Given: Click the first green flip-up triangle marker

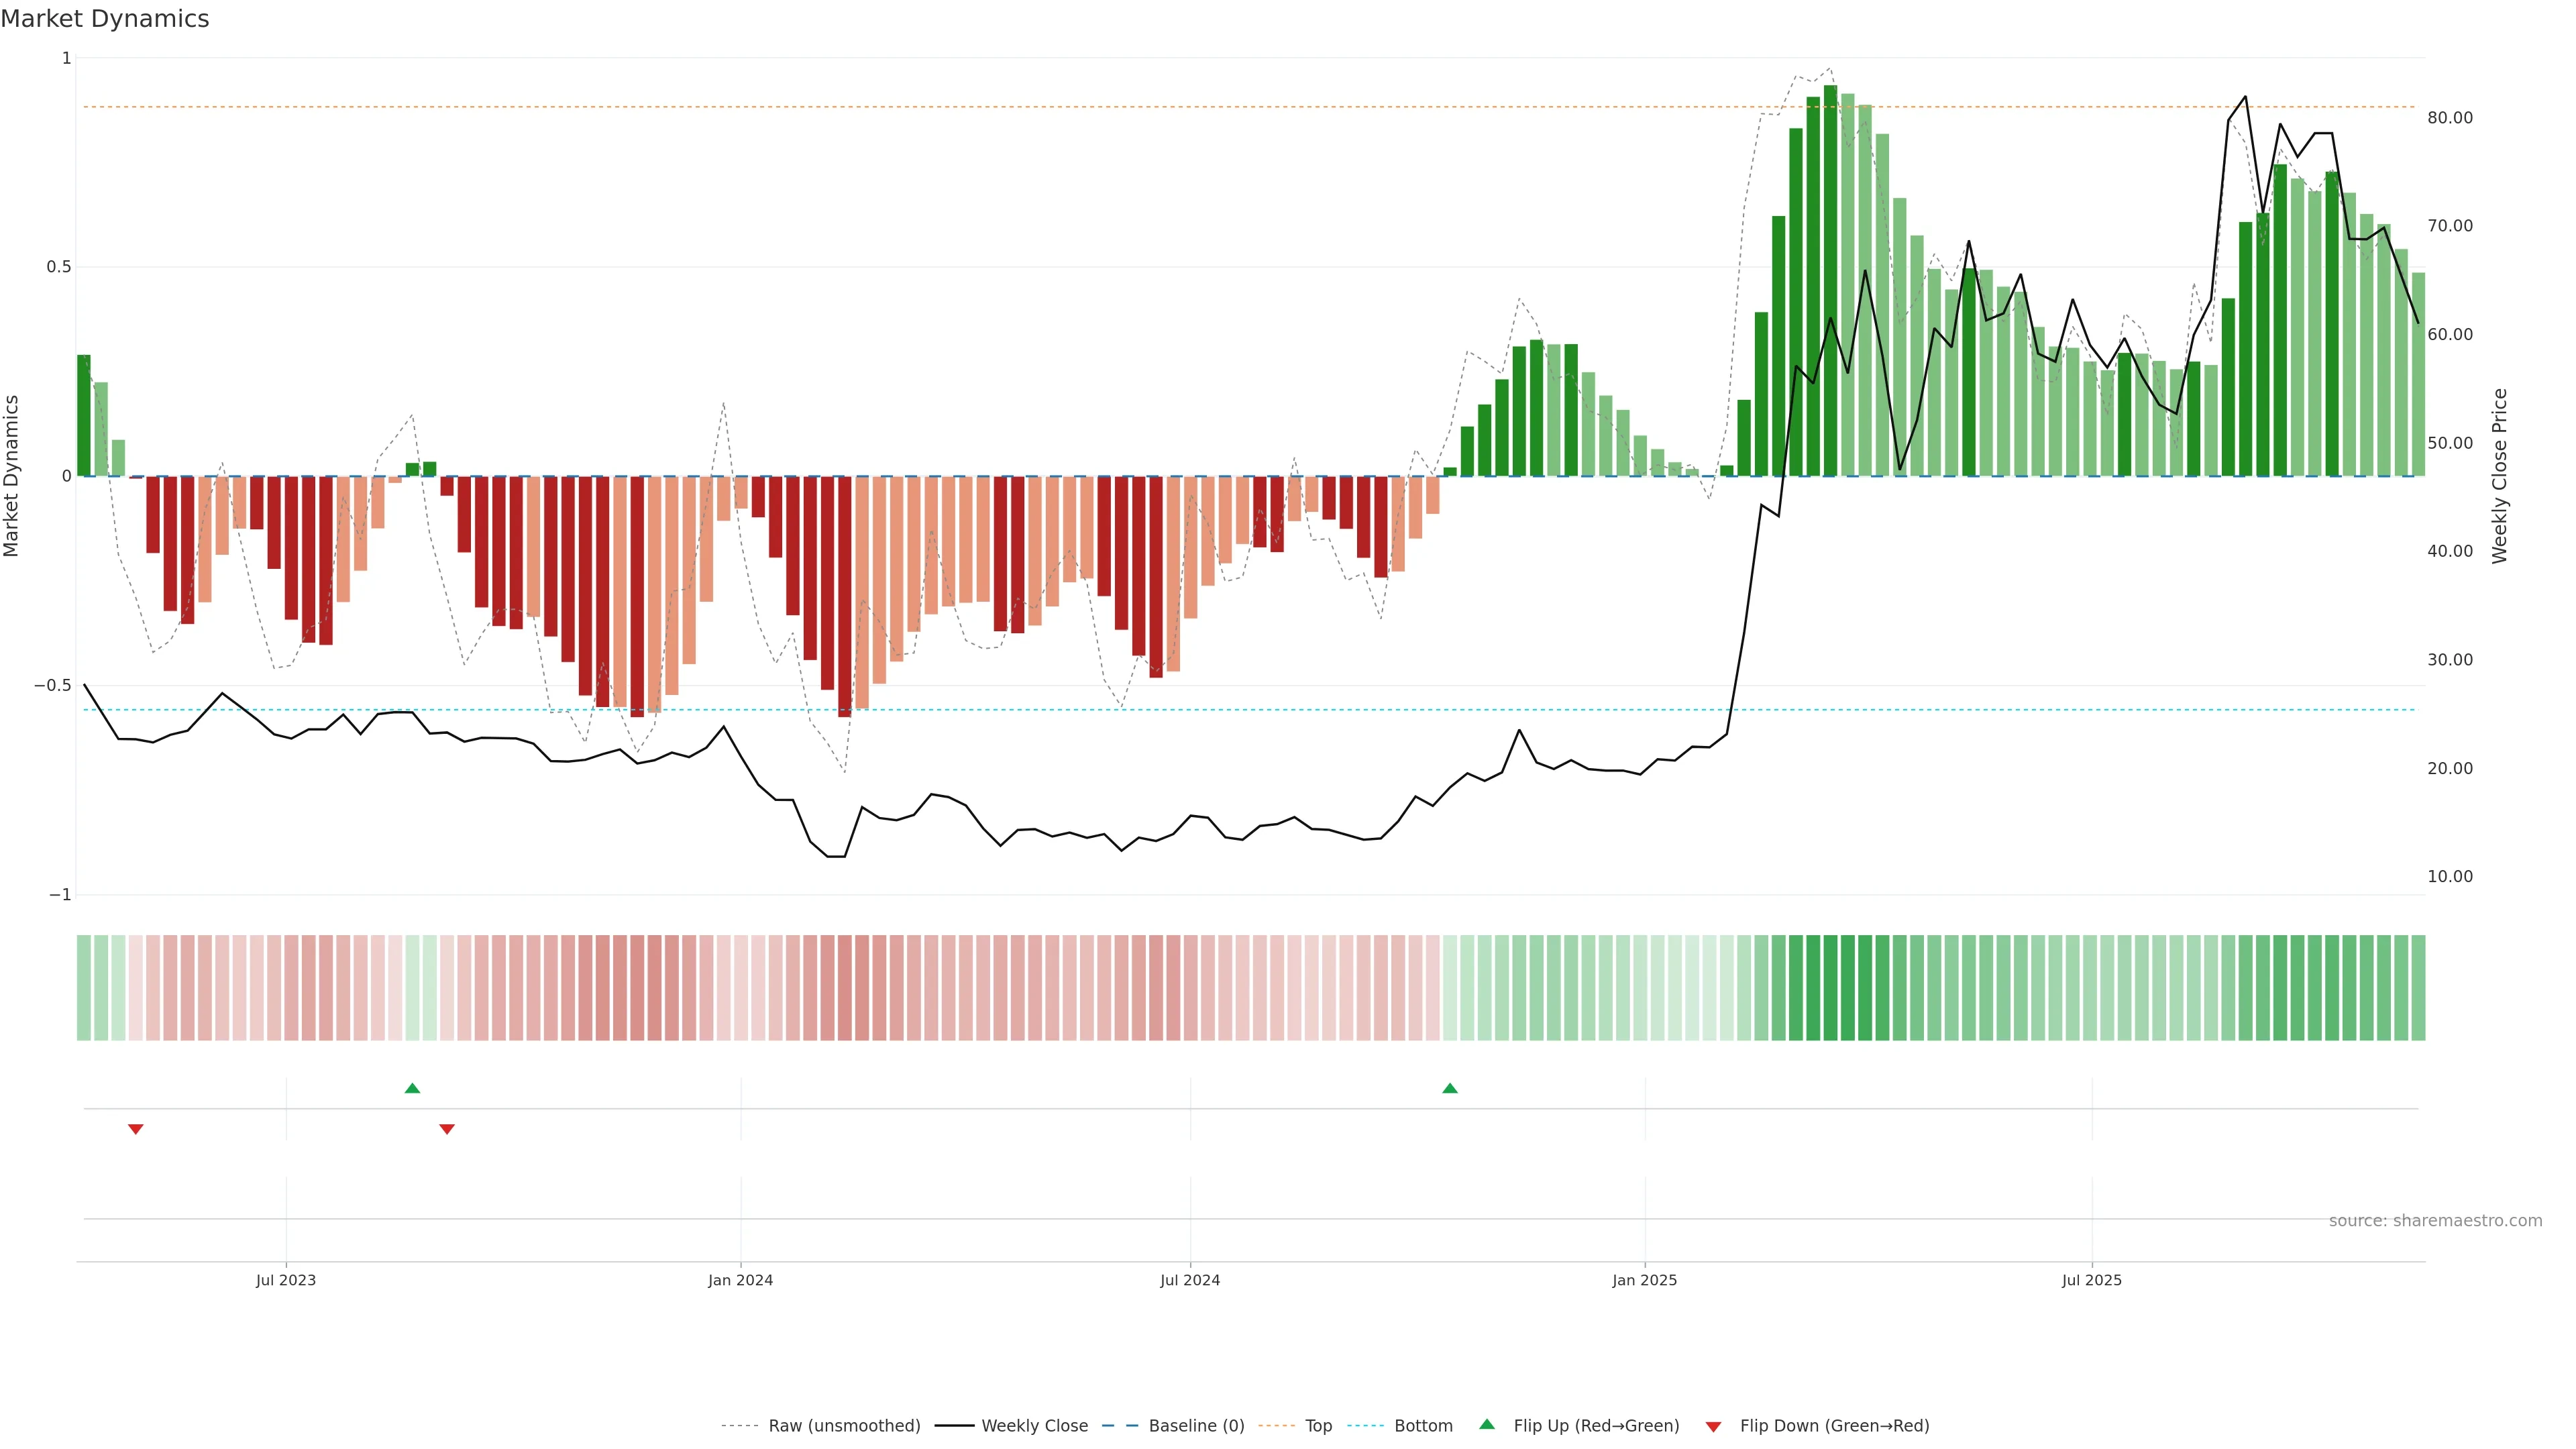Looking at the screenshot, I should tap(412, 1088).
